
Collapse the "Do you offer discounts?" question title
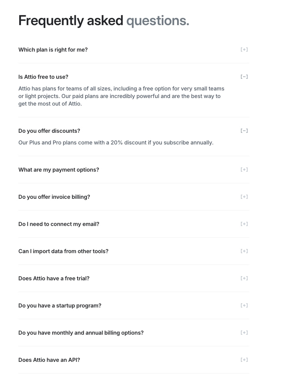[x=49, y=131]
